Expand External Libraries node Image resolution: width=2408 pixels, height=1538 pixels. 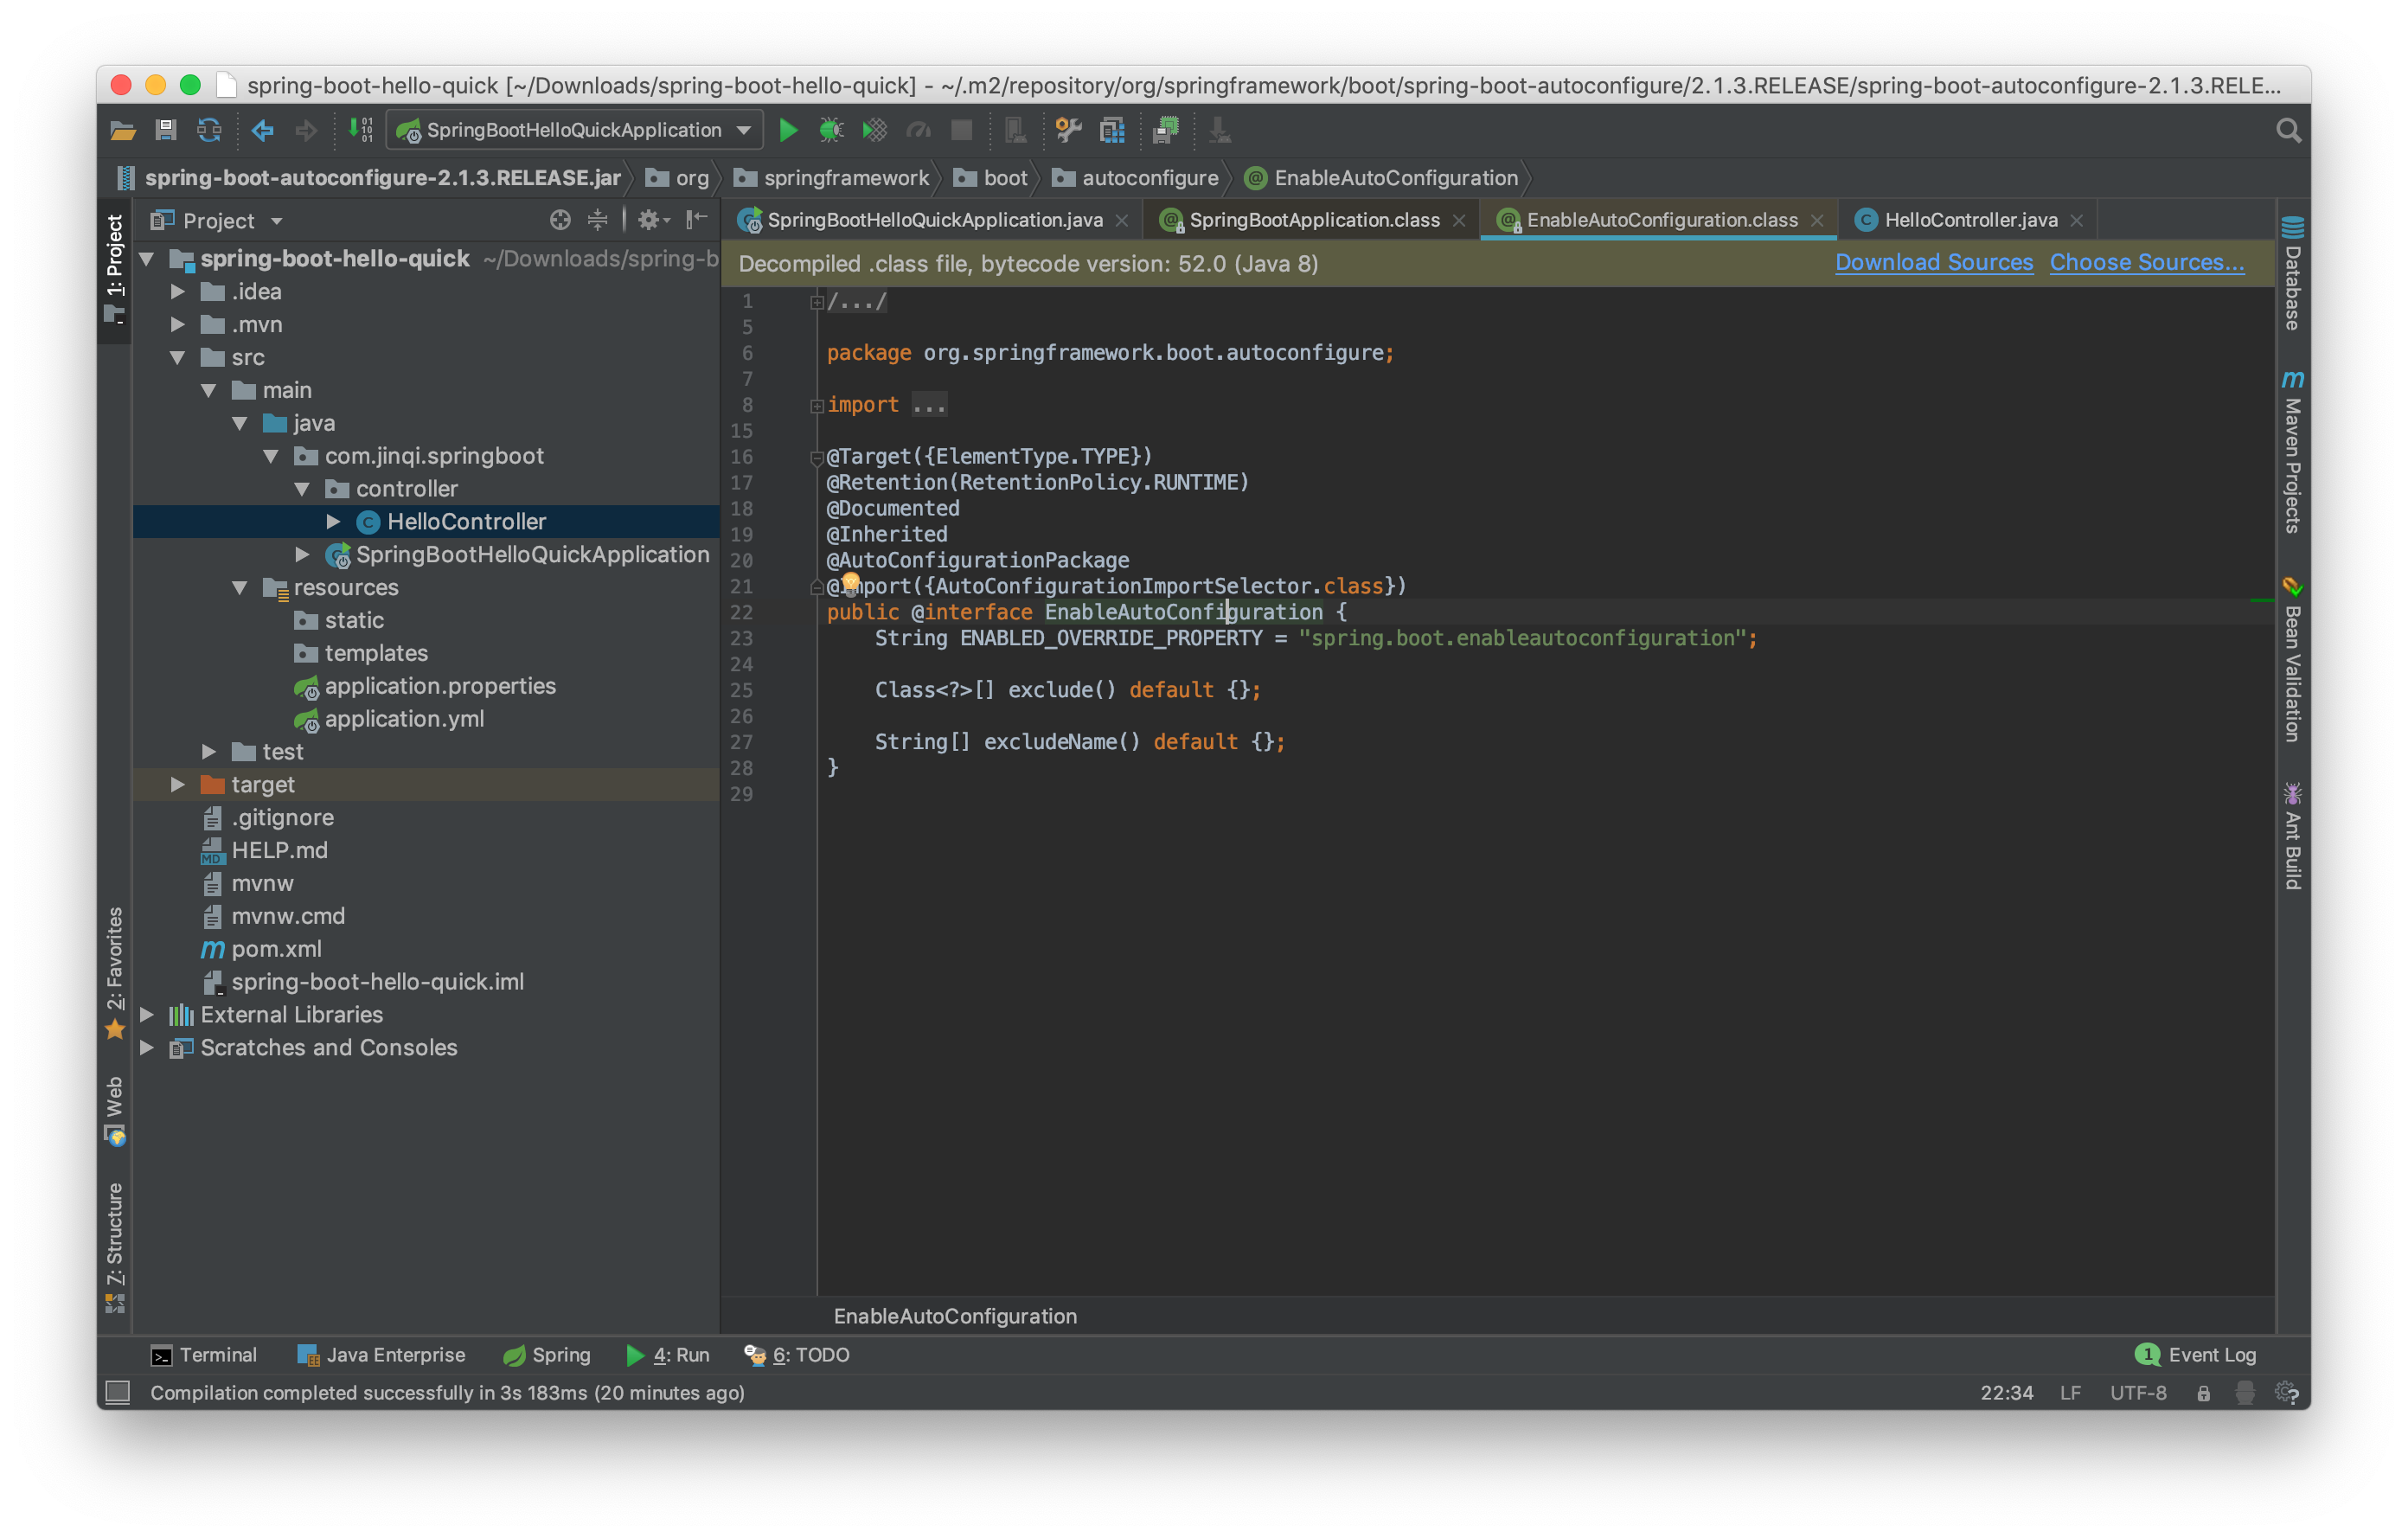coord(146,1014)
